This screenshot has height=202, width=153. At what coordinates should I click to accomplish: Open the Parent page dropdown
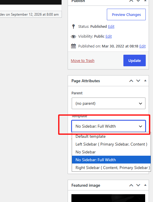point(109,103)
